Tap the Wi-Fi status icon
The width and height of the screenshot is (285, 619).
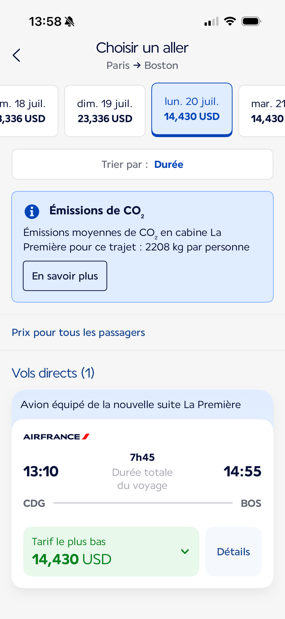[x=230, y=21]
